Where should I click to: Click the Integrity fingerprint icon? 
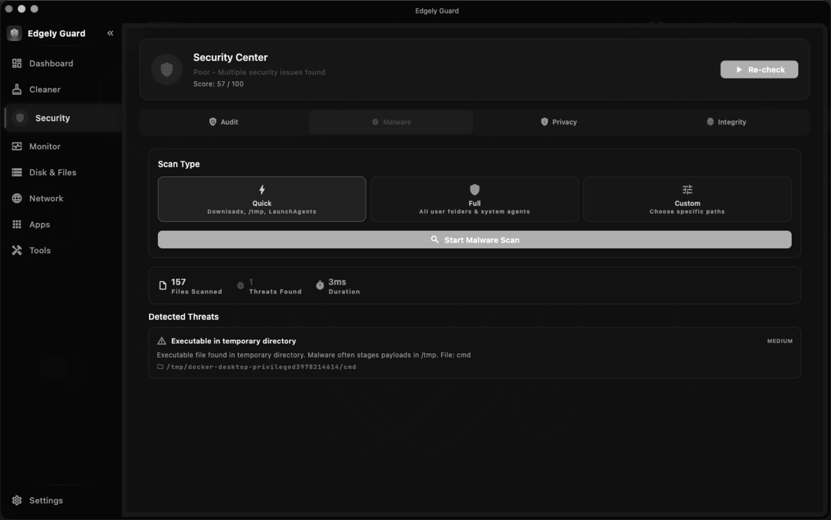pos(710,122)
